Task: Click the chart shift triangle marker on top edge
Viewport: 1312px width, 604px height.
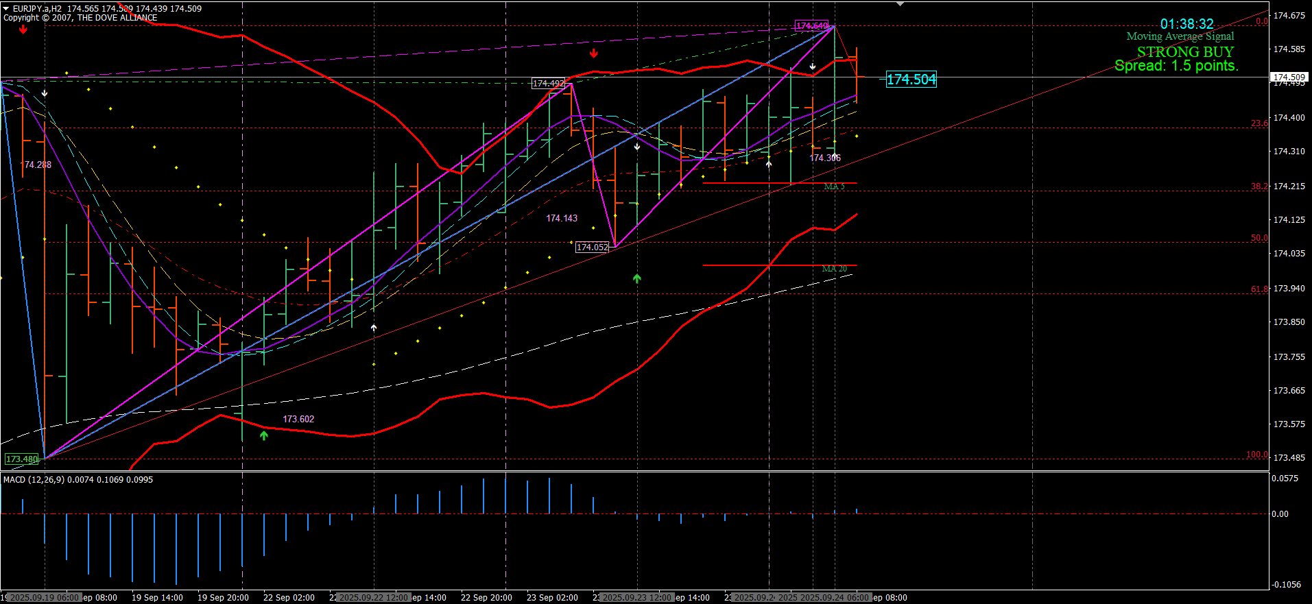Action: 900,3
